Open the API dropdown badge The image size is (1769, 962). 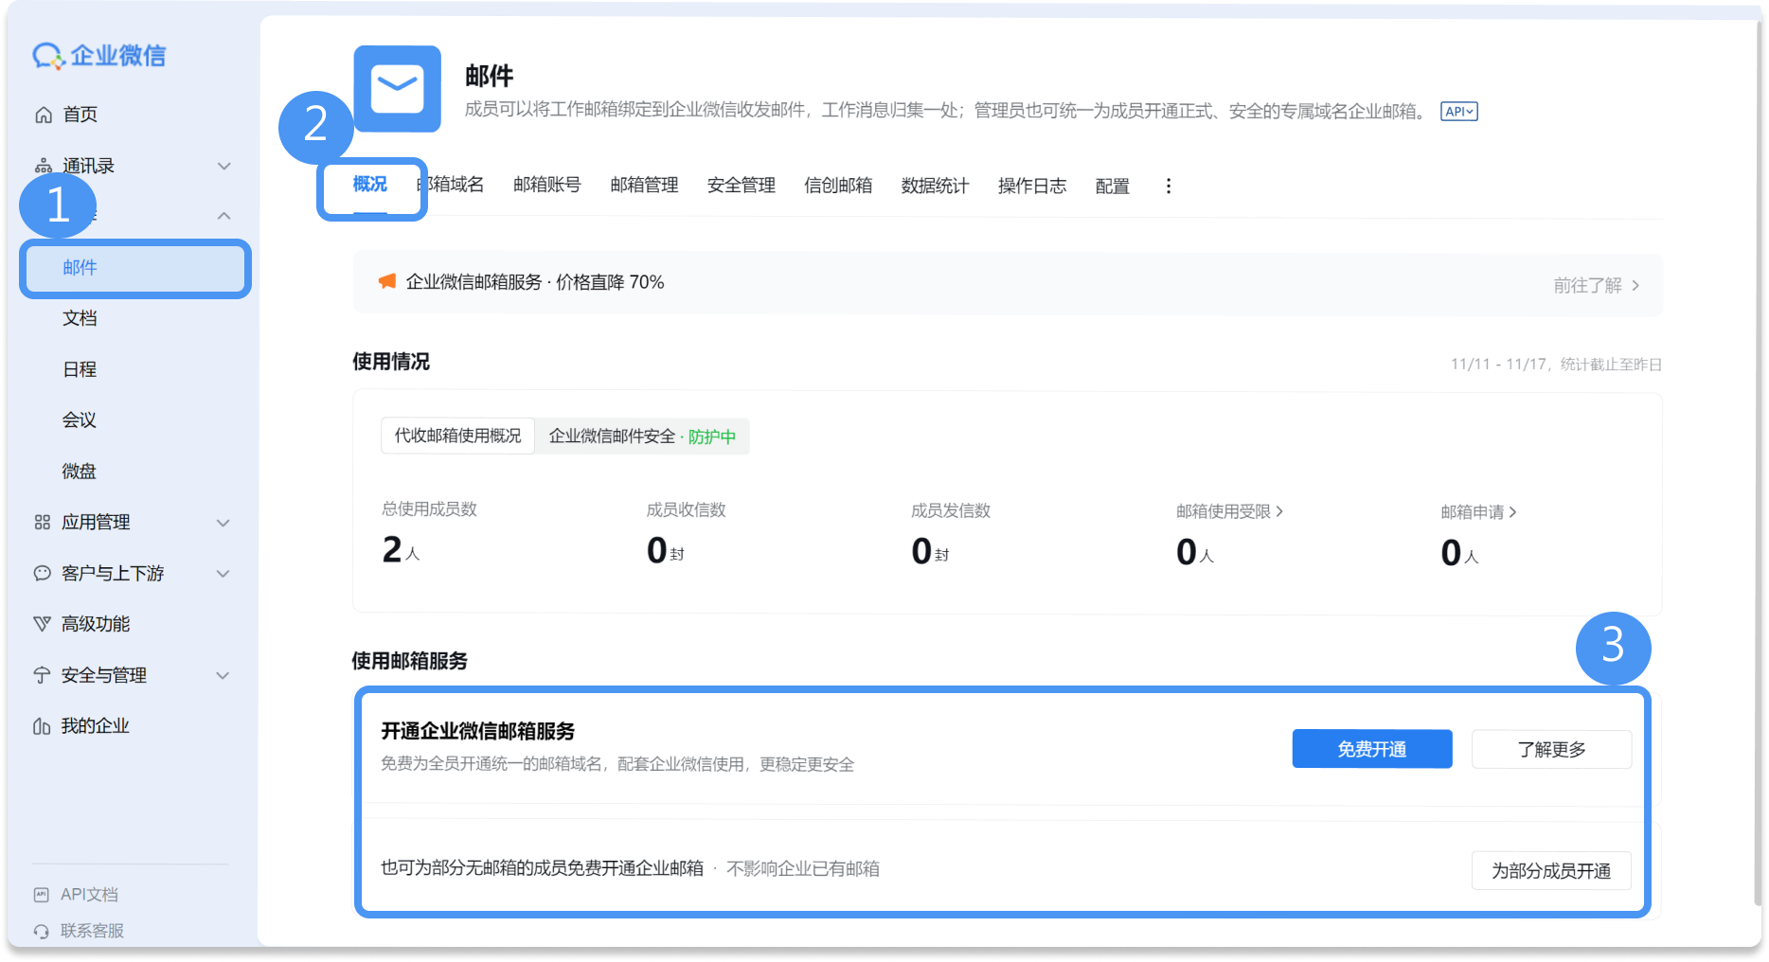(1459, 112)
